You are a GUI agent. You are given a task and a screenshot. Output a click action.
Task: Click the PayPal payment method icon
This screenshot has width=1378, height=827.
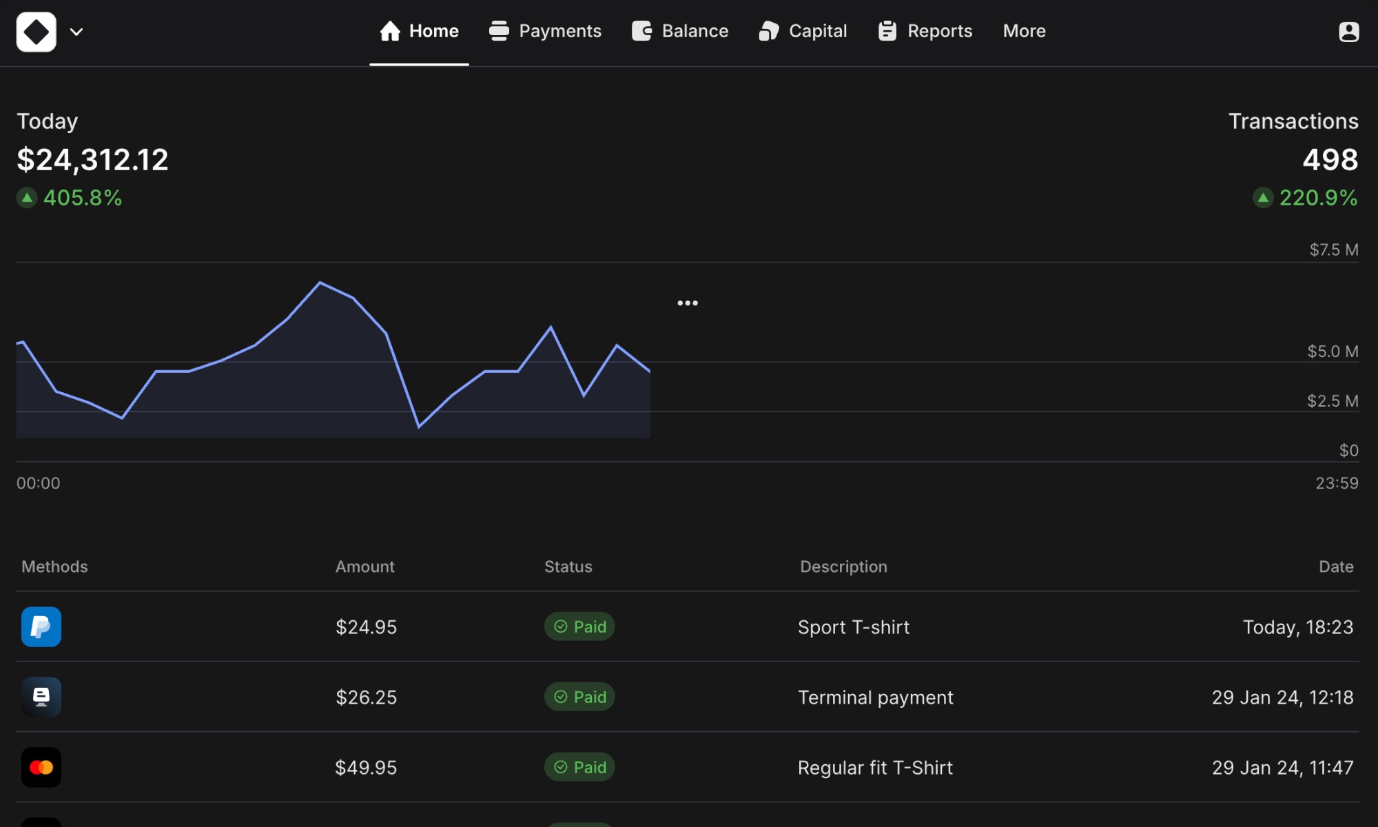[x=41, y=626]
